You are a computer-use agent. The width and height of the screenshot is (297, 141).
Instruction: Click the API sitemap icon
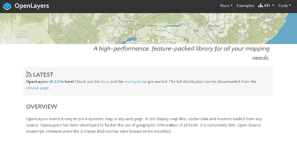261,6
